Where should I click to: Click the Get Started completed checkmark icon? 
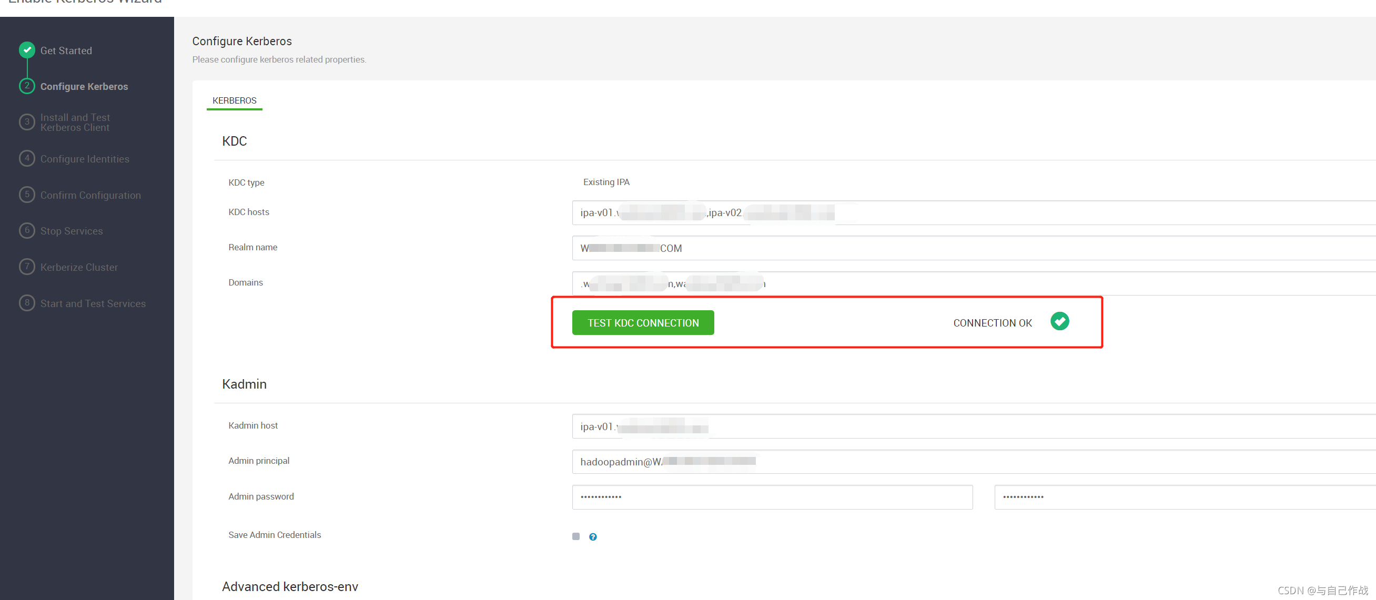click(27, 49)
